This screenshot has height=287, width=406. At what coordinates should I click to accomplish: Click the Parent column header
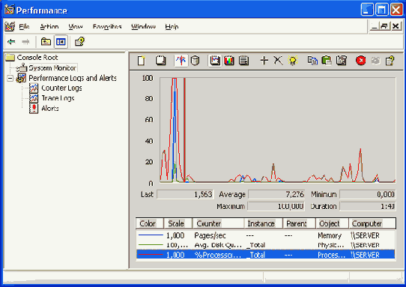pos(299,223)
